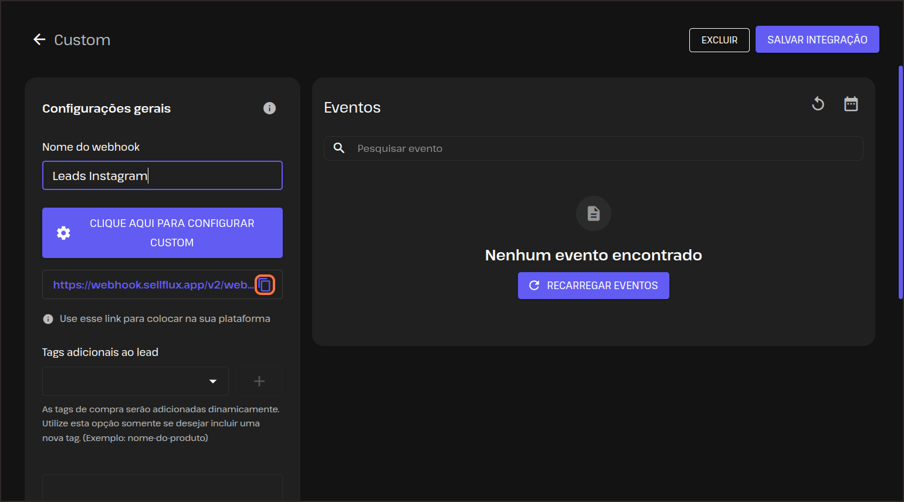The height and width of the screenshot is (502, 904).
Task: Click the EXCLUIR button
Action: pos(719,40)
